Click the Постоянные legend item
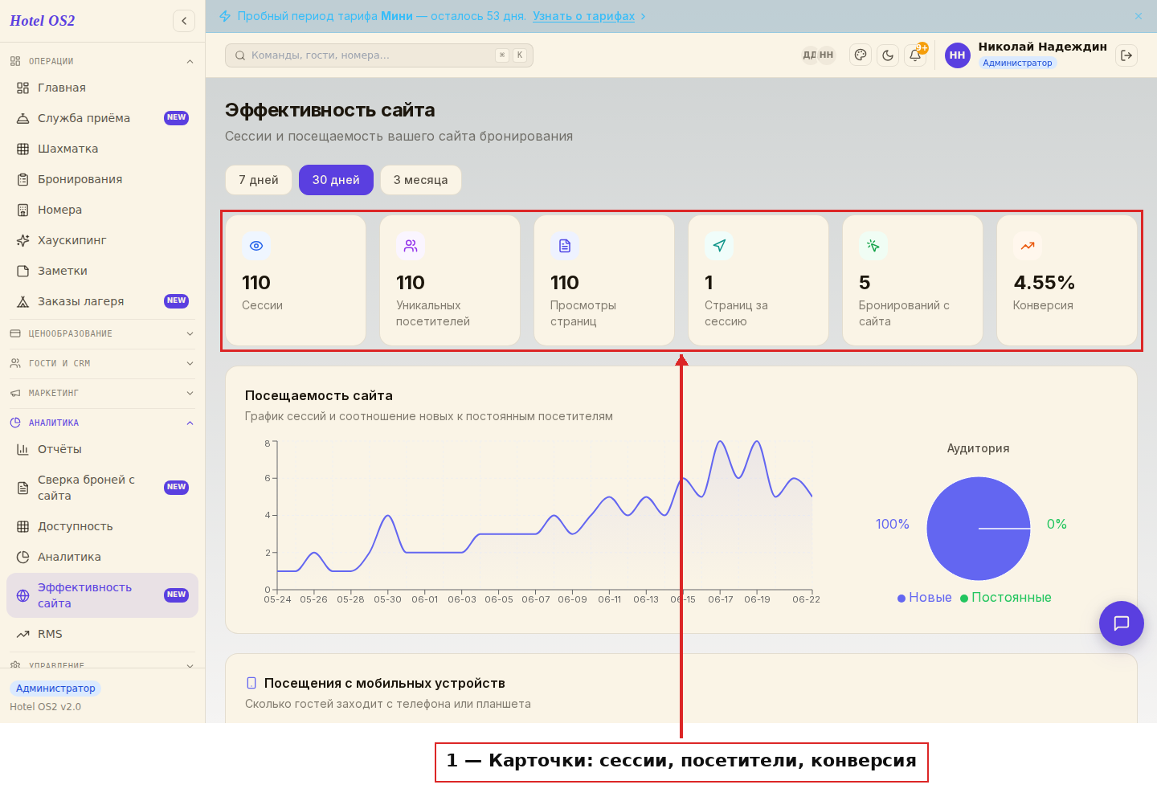The width and height of the screenshot is (1157, 801). coord(1006,598)
